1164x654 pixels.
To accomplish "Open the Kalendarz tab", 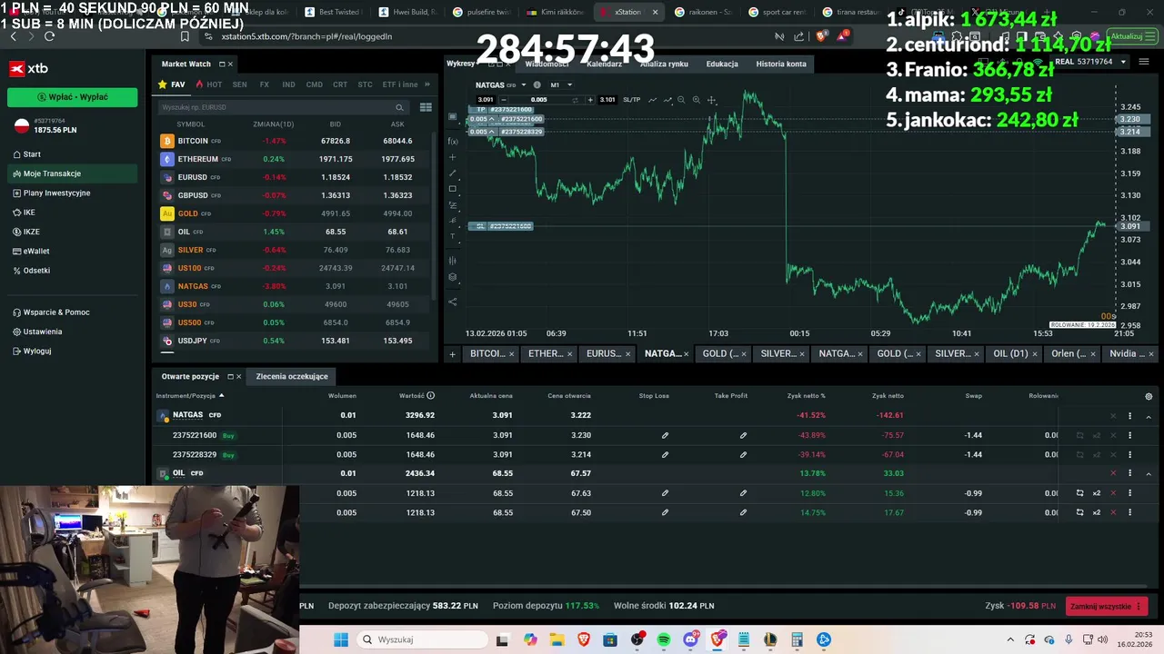I will point(604,64).
